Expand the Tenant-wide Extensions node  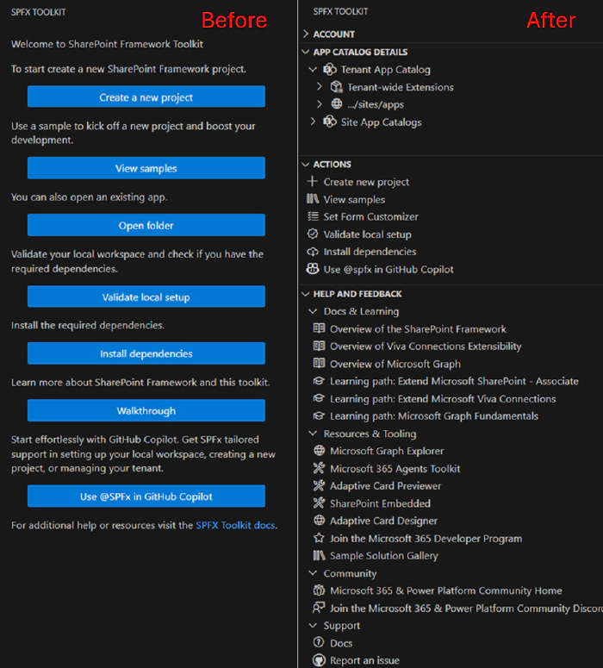click(x=320, y=87)
